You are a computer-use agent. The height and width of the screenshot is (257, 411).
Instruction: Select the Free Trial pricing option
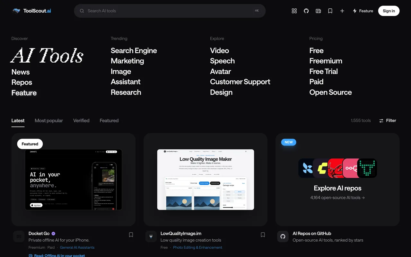[x=324, y=71]
